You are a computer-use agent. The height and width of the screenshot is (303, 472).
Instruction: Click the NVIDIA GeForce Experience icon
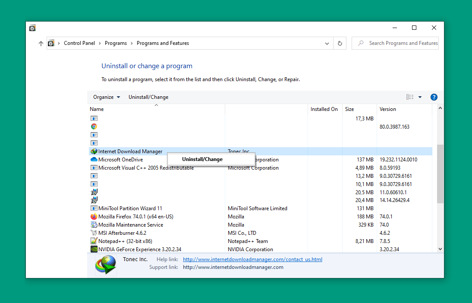94,249
